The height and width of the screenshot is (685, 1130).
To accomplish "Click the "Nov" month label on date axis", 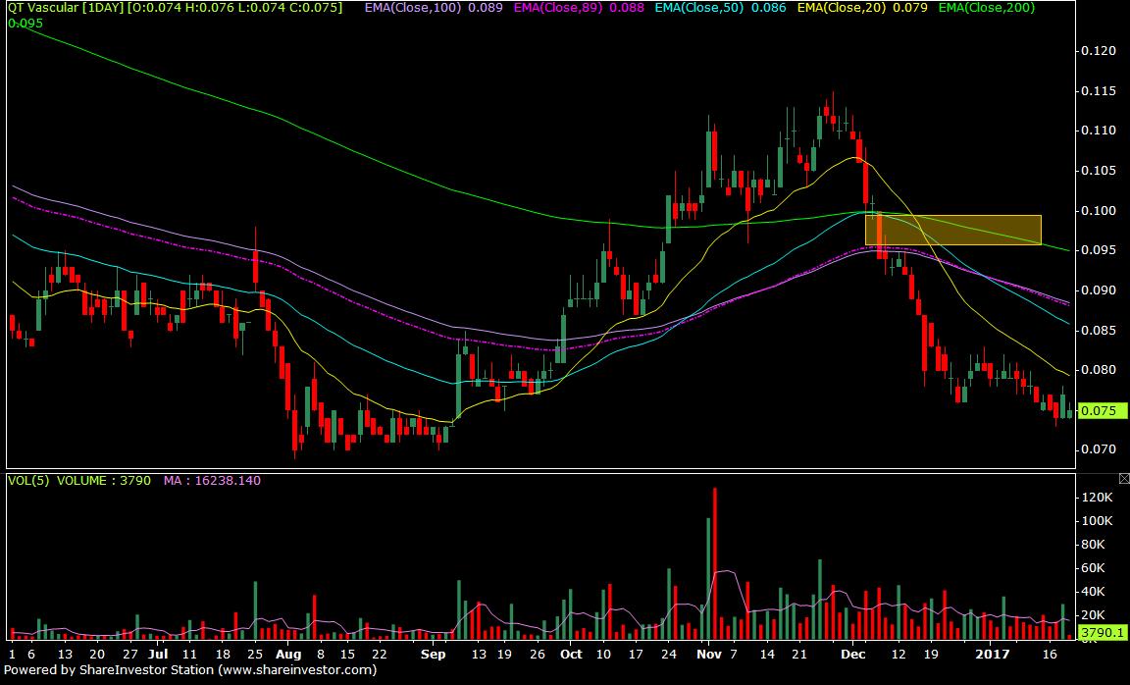I will tap(709, 654).
